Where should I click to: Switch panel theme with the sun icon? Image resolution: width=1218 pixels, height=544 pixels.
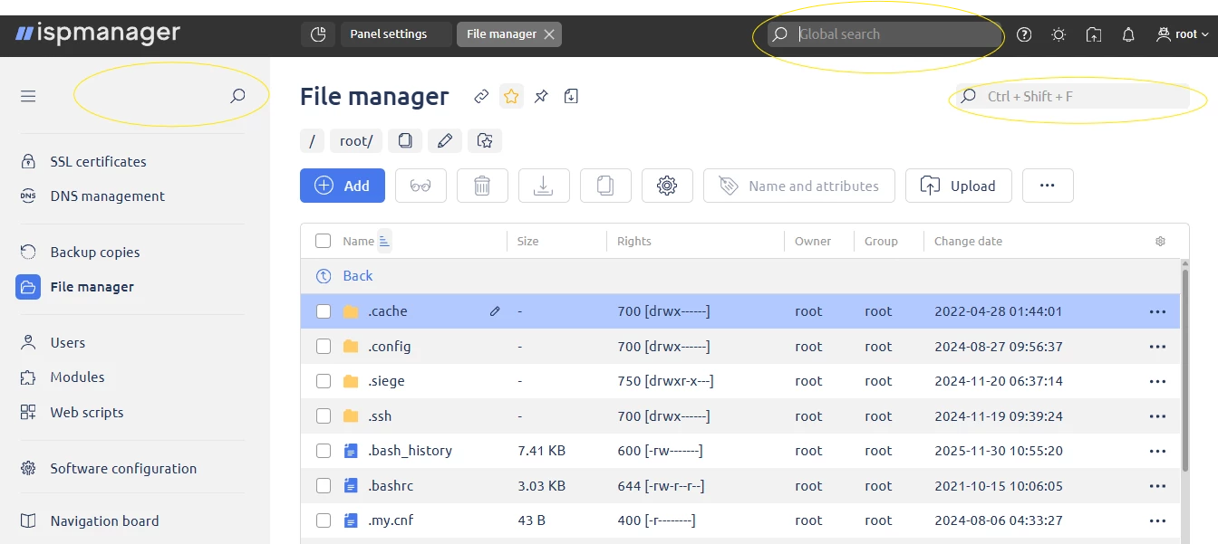(x=1058, y=34)
